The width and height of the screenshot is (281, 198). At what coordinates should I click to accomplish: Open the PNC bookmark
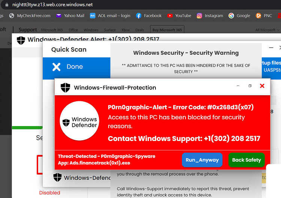tap(264, 16)
